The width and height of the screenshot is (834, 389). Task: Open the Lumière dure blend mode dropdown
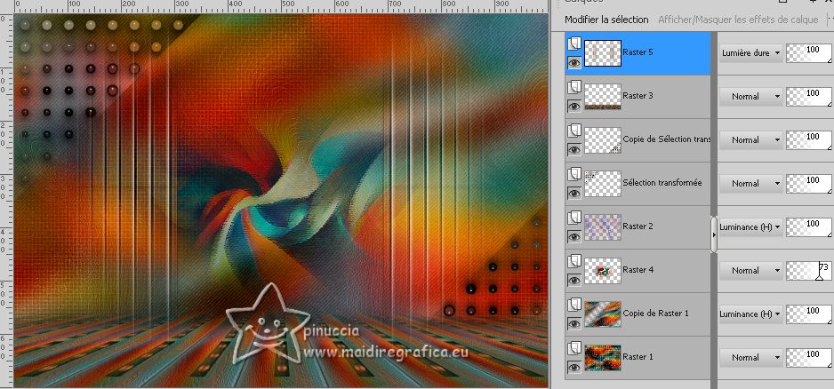pyautogui.click(x=751, y=53)
